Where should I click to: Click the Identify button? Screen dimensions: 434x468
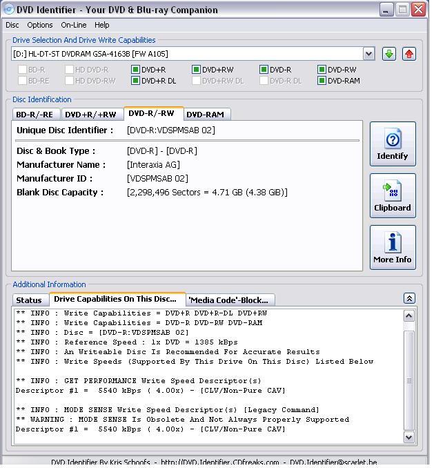393,144
